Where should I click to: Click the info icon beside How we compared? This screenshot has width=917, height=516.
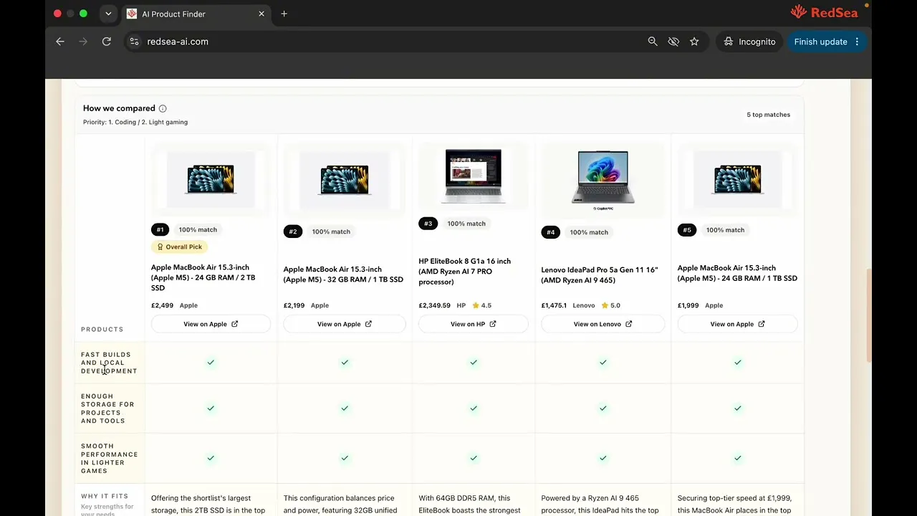163,109
